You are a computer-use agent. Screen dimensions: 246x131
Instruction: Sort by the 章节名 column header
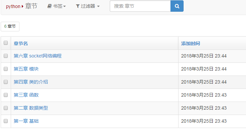coord(21,43)
